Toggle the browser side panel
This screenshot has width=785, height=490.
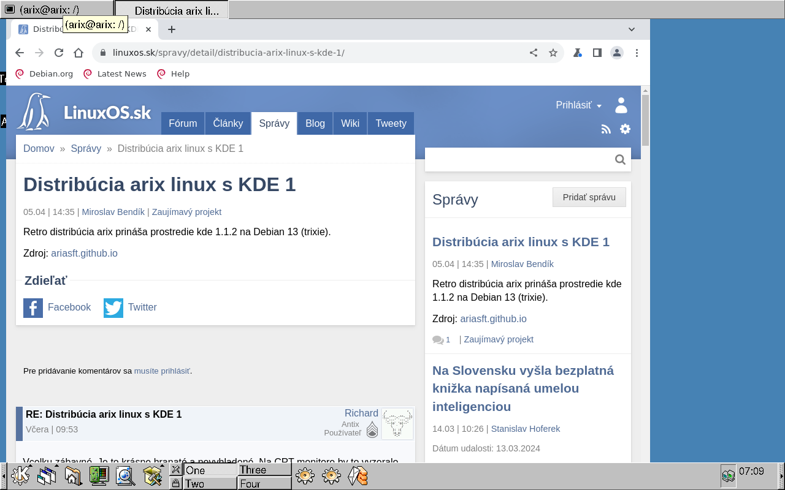tap(597, 53)
